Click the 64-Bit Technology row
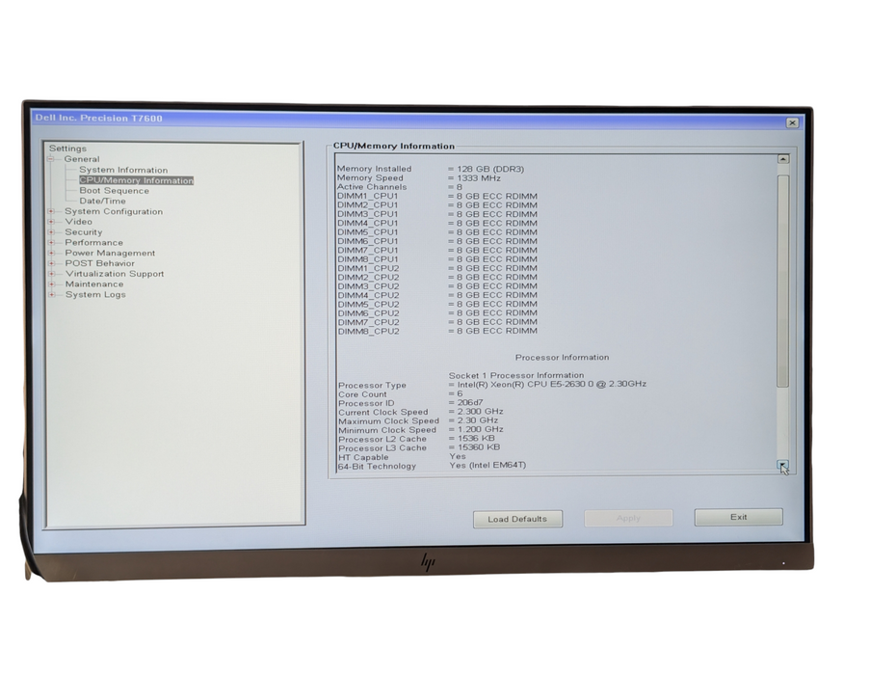This screenshot has height=675, width=896. (432, 466)
